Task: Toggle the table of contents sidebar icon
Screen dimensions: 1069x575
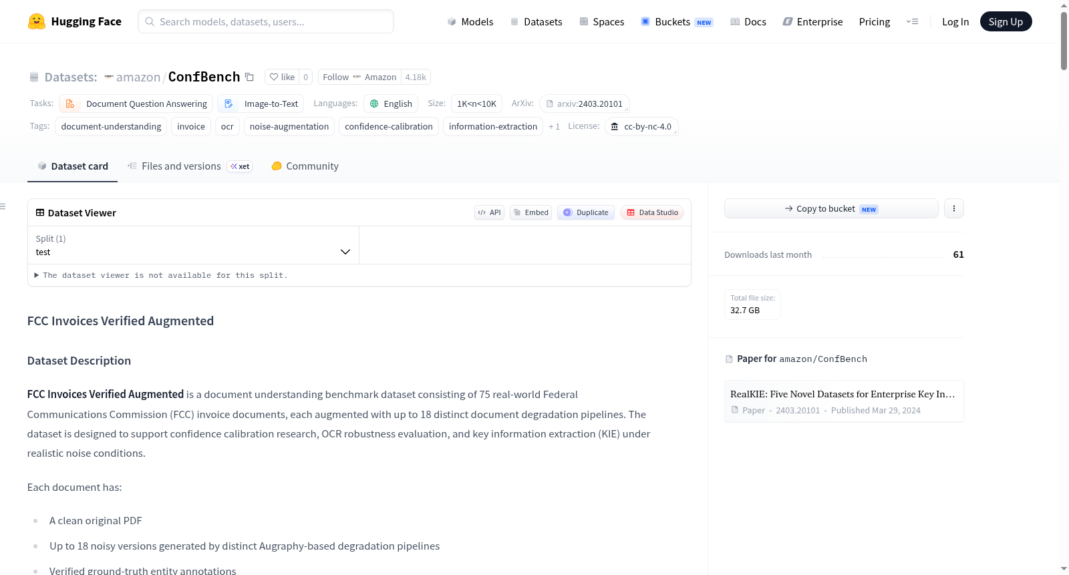Action: pos(3,206)
